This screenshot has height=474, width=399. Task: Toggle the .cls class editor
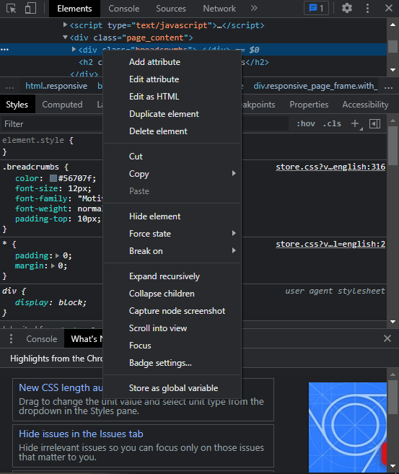pos(332,123)
